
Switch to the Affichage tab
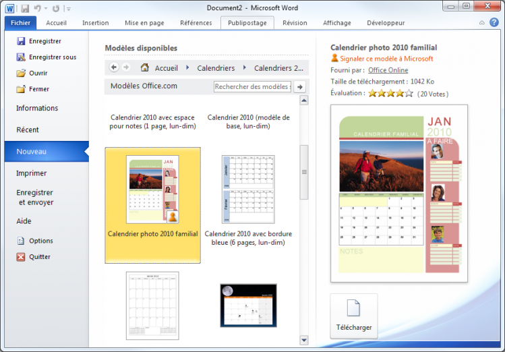click(337, 23)
